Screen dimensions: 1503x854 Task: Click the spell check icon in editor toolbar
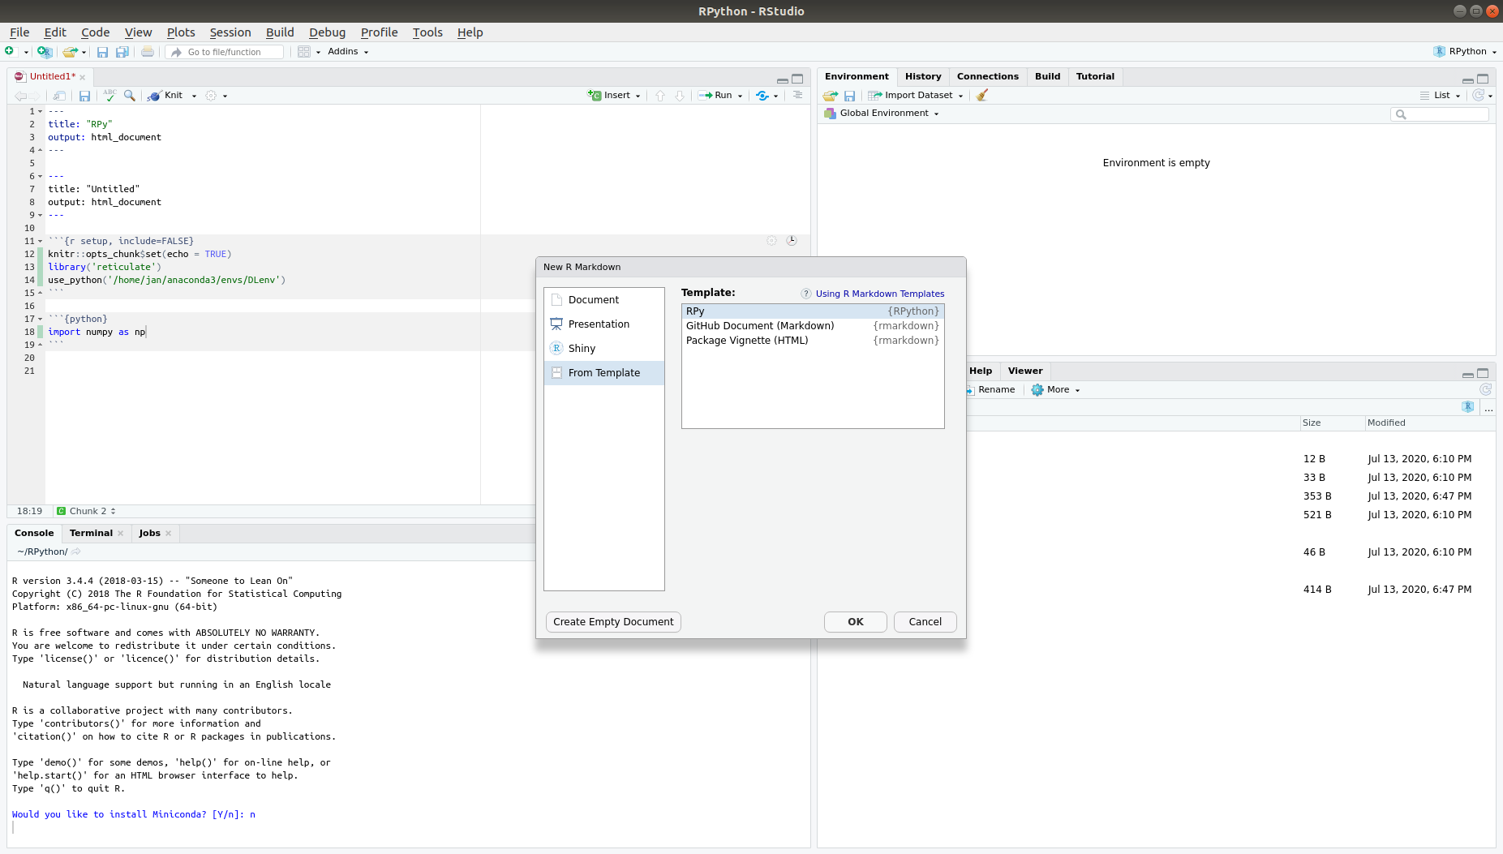click(110, 95)
